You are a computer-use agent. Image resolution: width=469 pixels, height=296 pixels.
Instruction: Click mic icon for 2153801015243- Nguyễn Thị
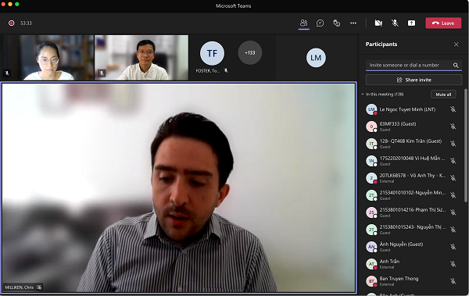coord(453,230)
